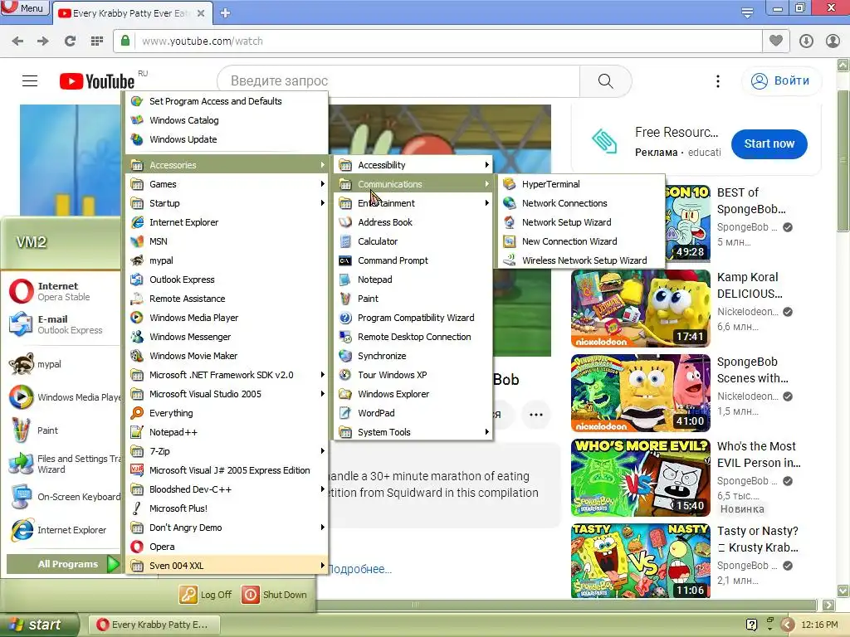Open Set Program Access and Defaults
Viewport: 850px width, 637px height.
(227, 101)
